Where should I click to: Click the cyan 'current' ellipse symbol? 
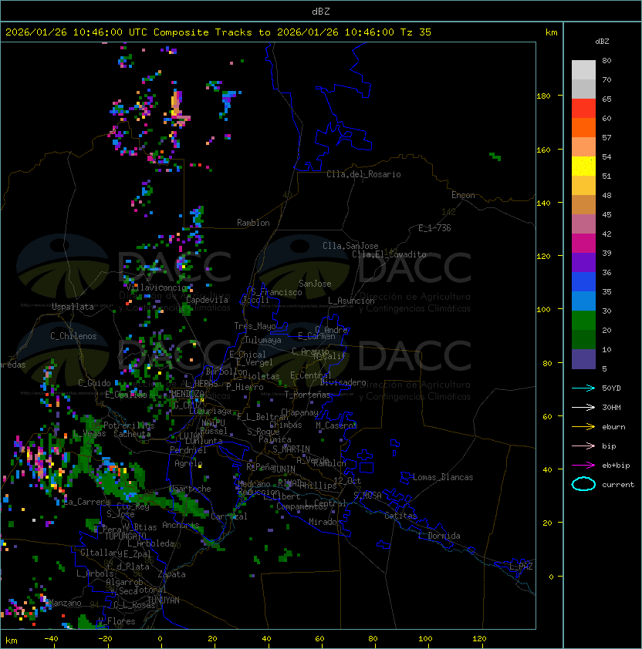tap(583, 484)
